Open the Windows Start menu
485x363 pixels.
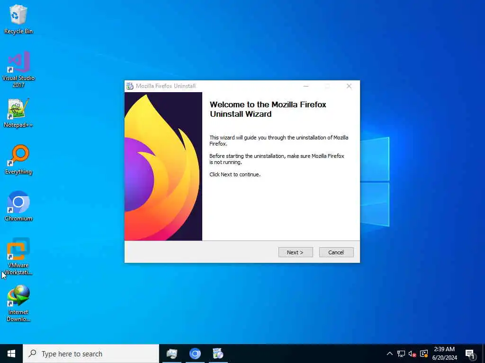11,354
